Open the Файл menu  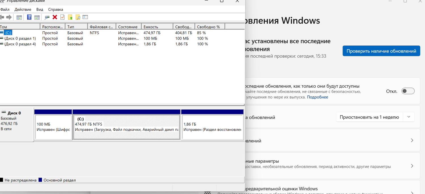point(5,9)
